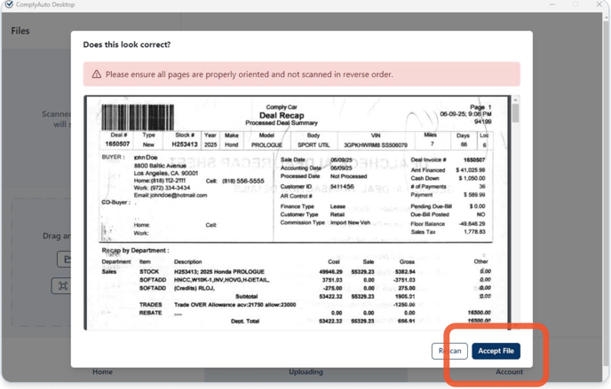Screen dimensions: 611x389
Task: Click the warning triangle icon in alert
Action: (x=96, y=74)
